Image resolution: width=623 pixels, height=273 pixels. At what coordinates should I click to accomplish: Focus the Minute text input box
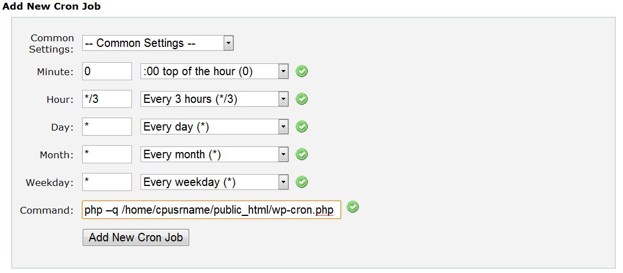(107, 71)
